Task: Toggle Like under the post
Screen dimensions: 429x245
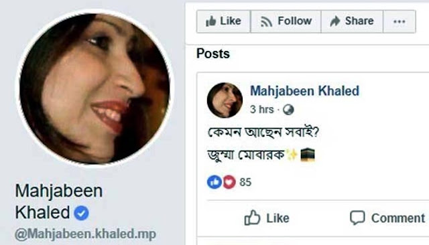Action: pos(267,218)
